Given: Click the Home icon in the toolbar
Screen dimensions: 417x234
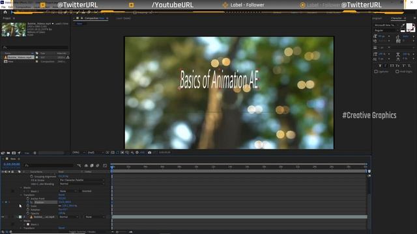Looking at the screenshot, I should point(5,12).
